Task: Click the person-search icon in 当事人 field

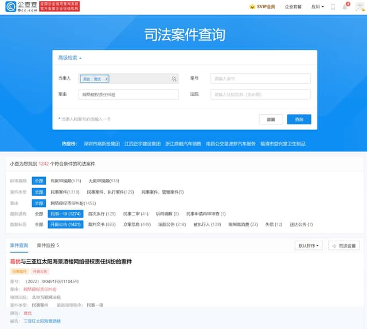Action: click(174, 79)
